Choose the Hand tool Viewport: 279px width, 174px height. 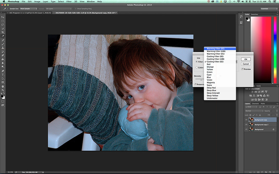point(3,86)
